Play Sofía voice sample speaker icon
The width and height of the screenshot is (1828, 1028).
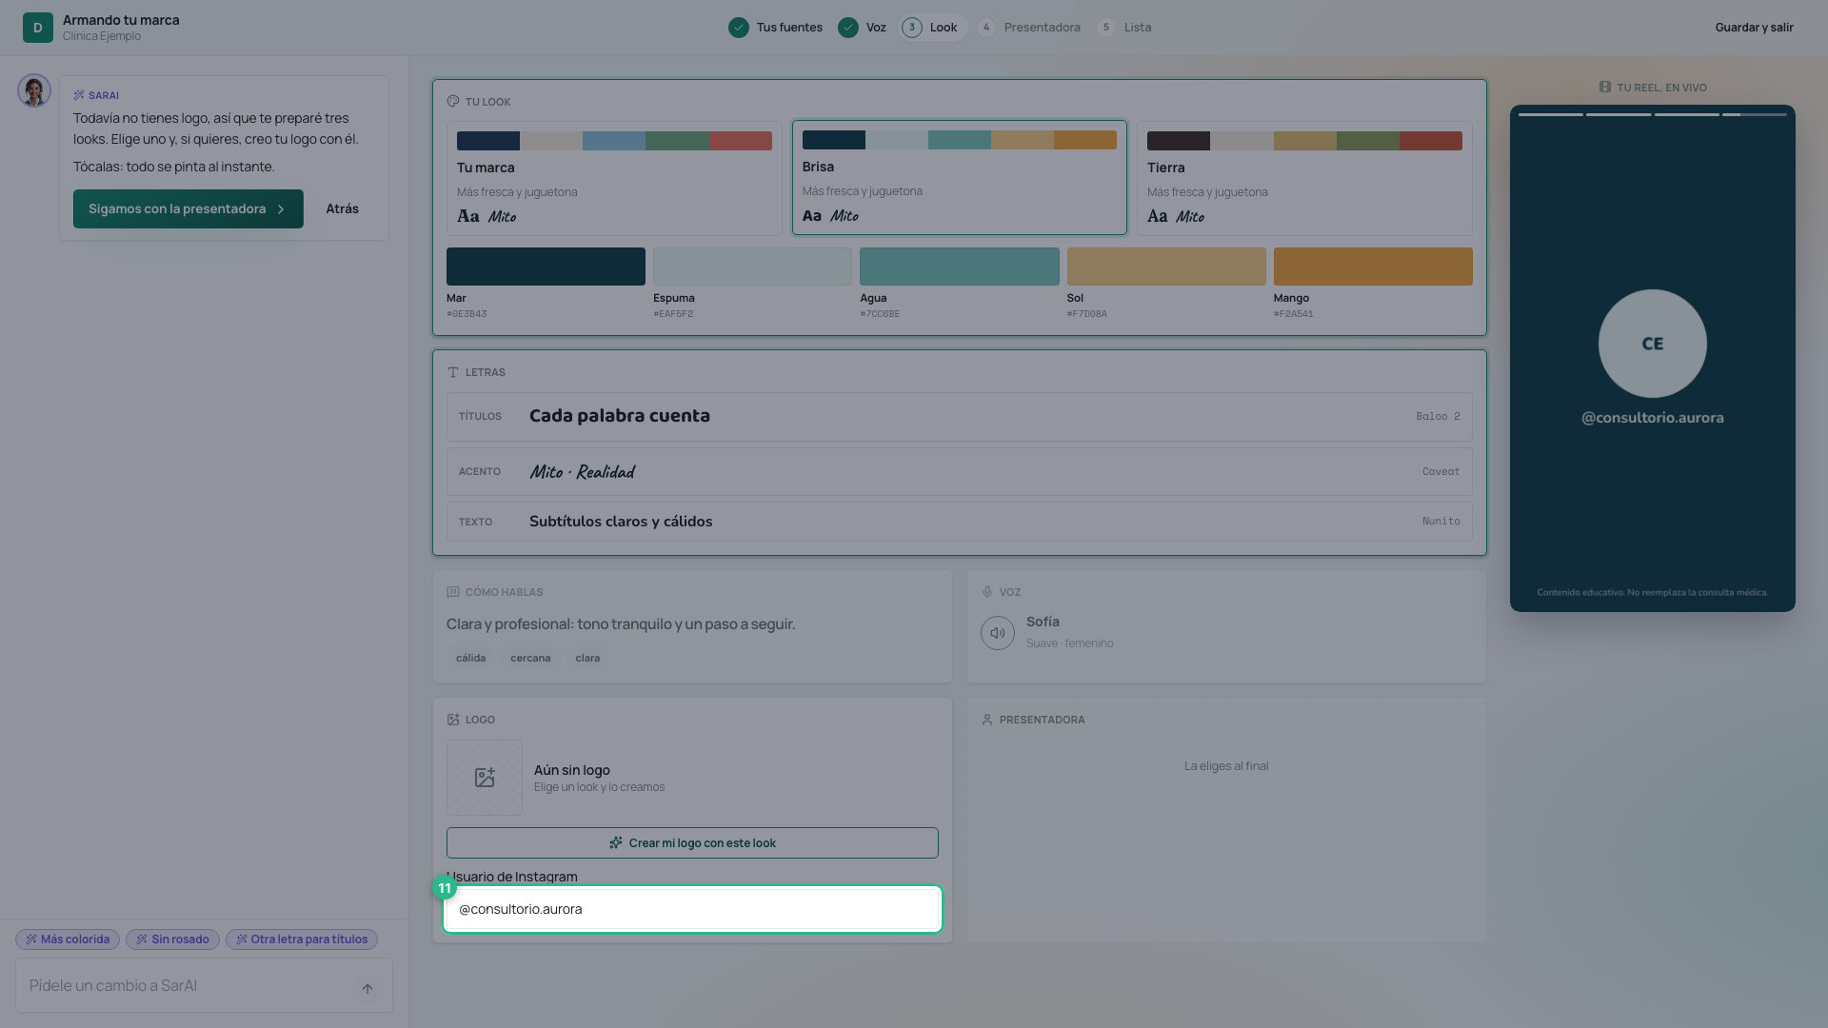click(x=998, y=633)
